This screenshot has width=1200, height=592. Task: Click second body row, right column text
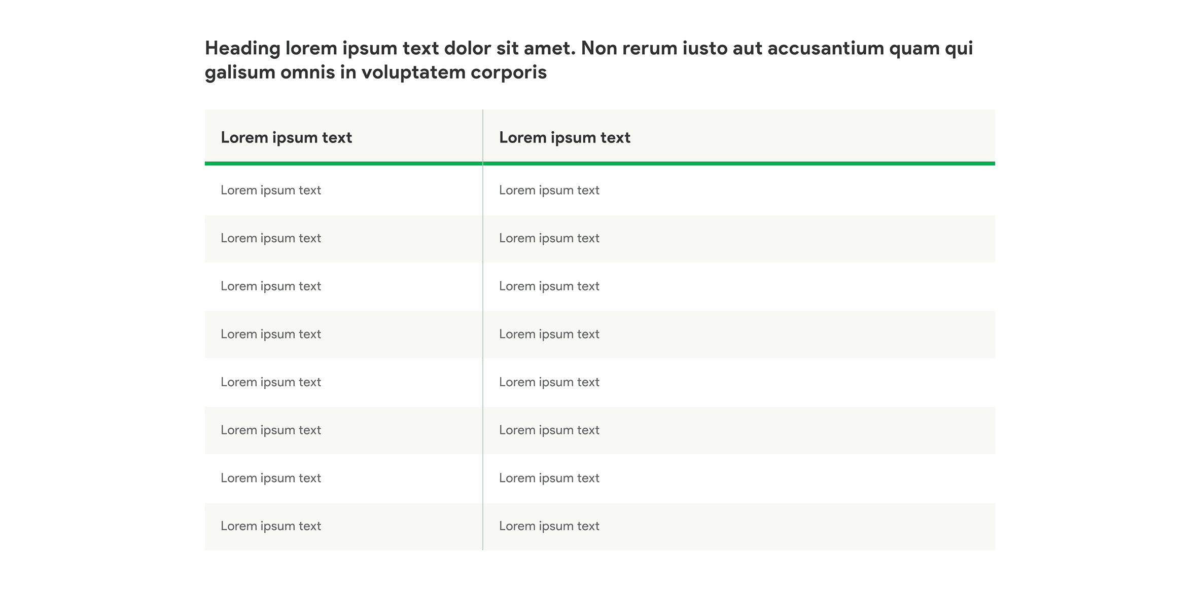pos(549,238)
